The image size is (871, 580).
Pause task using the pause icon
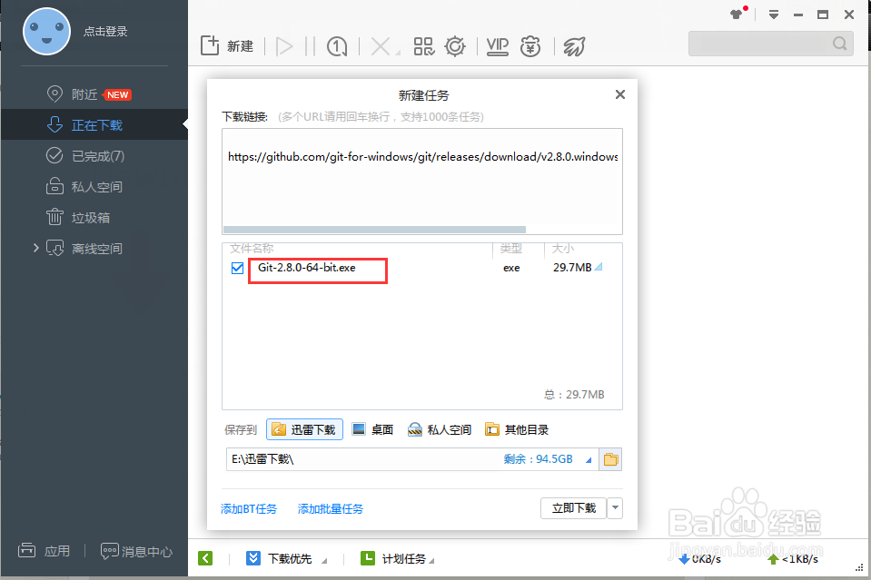pos(310,46)
